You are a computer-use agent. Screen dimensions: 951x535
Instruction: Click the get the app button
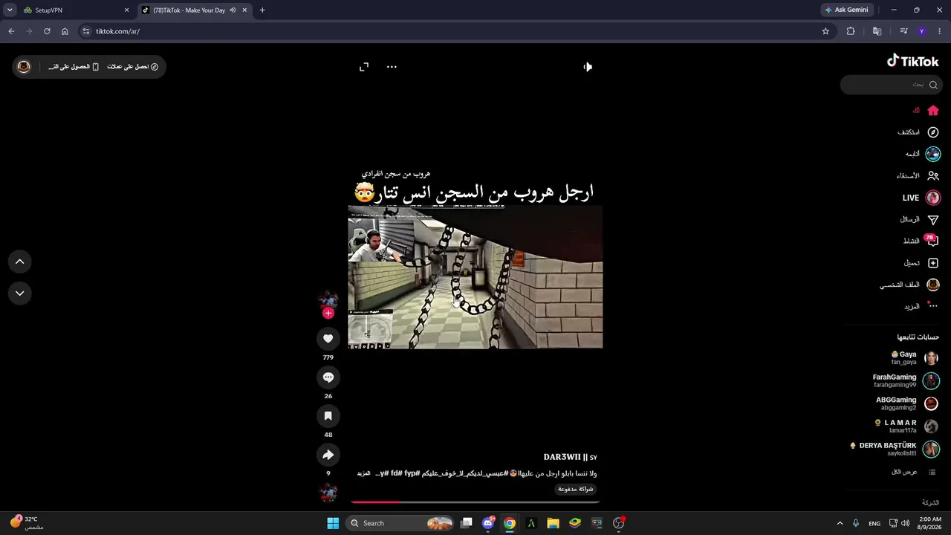coord(74,67)
